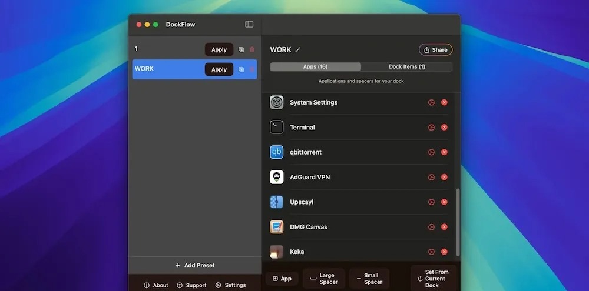The image size is (589, 291).
Task: Launch DMG Canvas via play icon
Action: [x=431, y=227]
